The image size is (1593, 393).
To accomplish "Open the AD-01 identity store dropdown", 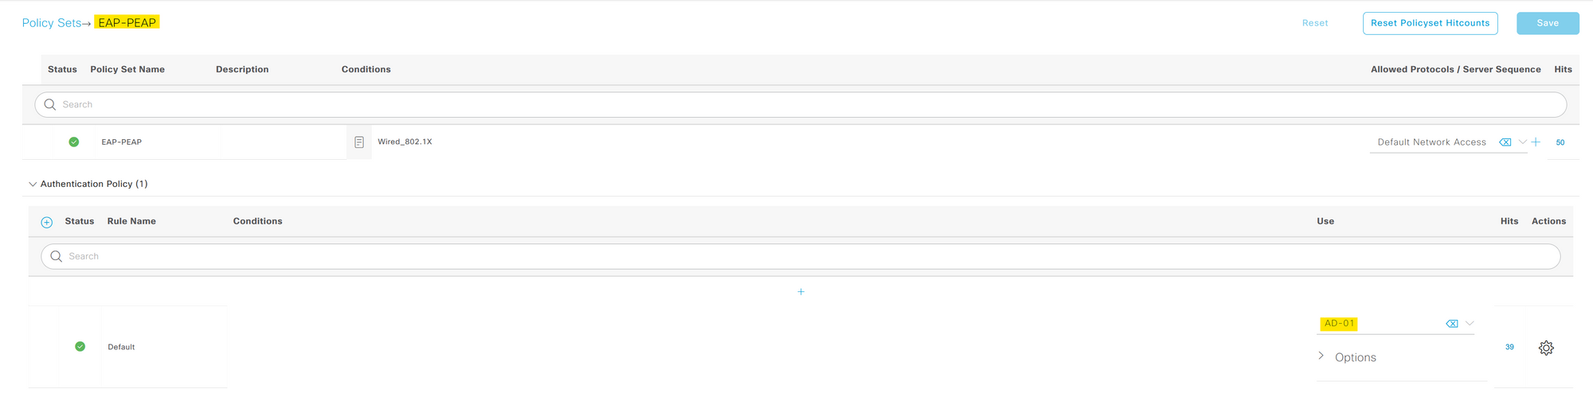I will pyautogui.click(x=1470, y=323).
